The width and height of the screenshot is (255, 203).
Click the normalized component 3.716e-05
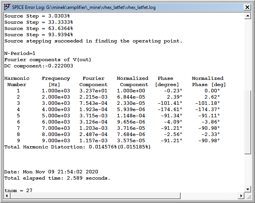pos(131,128)
